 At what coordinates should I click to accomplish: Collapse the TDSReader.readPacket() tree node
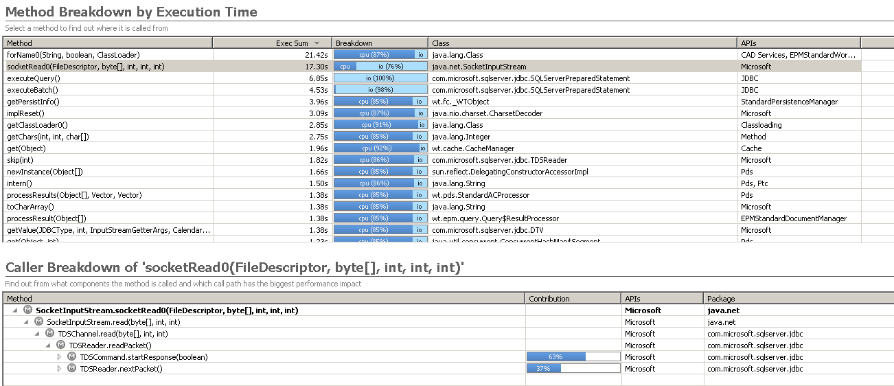point(49,345)
